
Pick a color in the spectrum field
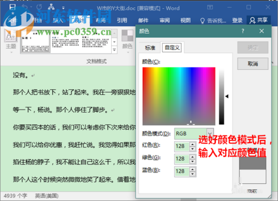(179, 96)
